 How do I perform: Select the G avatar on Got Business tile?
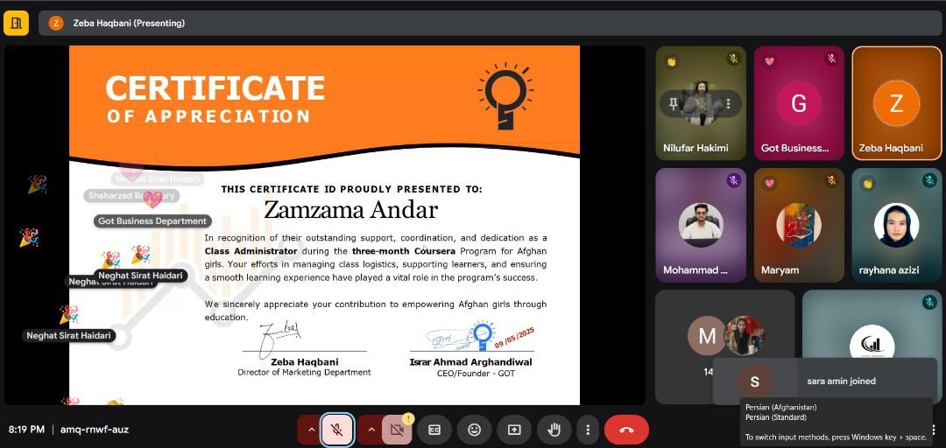click(799, 103)
